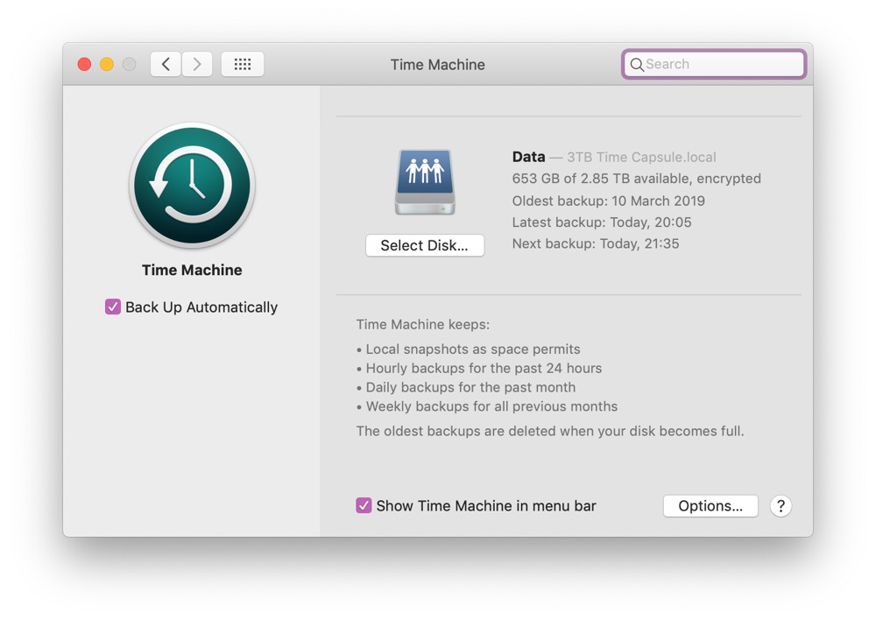Show all preferences via grid icon
876x620 pixels.
(243, 64)
